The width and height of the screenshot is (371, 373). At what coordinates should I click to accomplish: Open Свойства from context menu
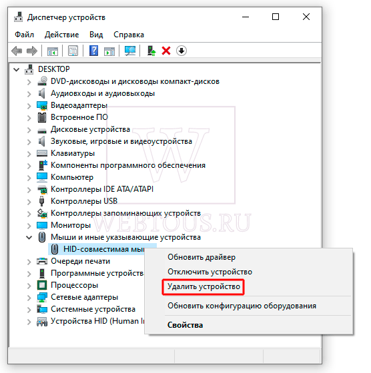point(185,325)
